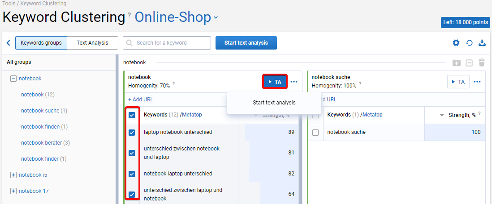The width and height of the screenshot is (492, 204).
Task: Expand the notebook 17 group
Action: pyautogui.click(x=13, y=191)
